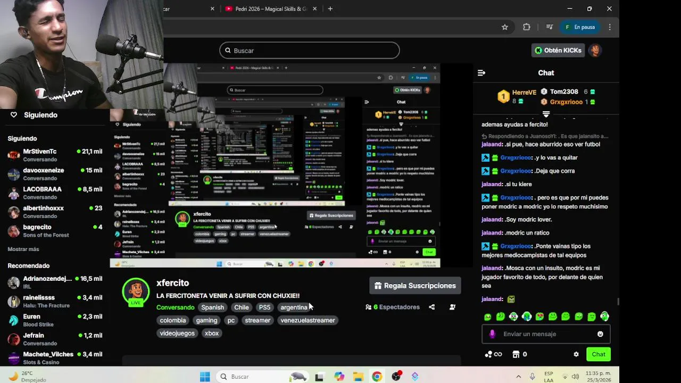The height and width of the screenshot is (383, 681).
Task: Expand list with Mostrar más
Action: [x=23, y=249]
